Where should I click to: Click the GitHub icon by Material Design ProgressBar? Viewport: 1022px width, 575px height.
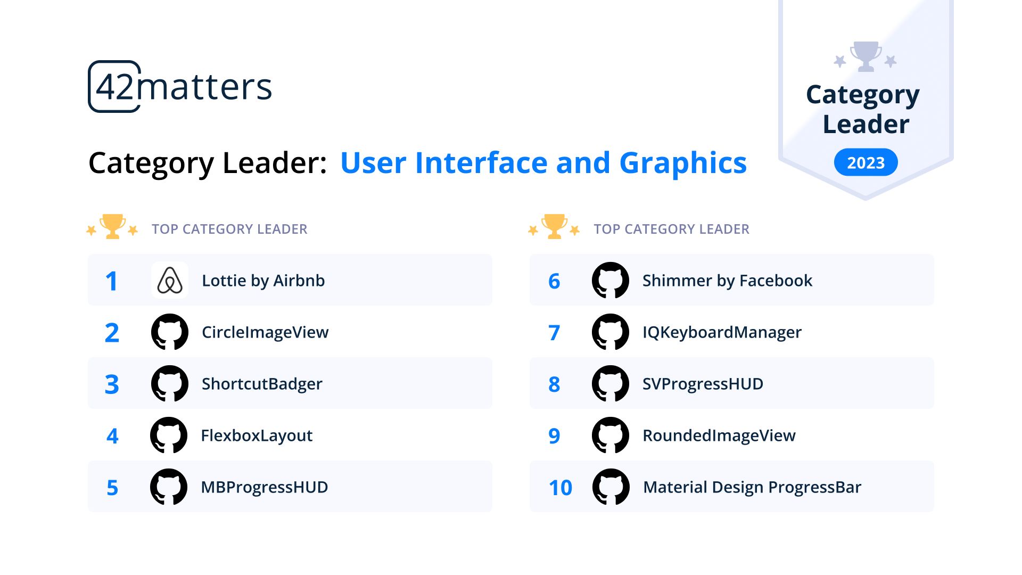[x=611, y=487]
